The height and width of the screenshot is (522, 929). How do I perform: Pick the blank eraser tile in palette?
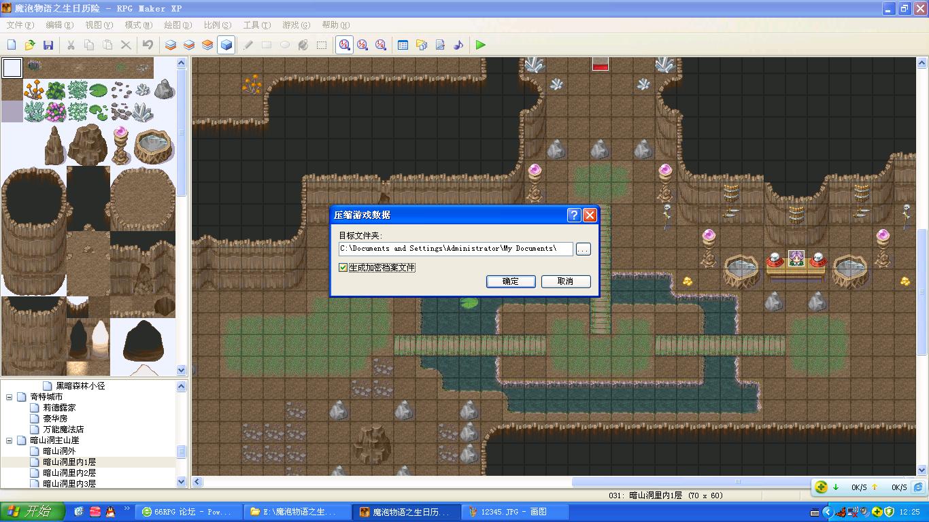pos(12,68)
